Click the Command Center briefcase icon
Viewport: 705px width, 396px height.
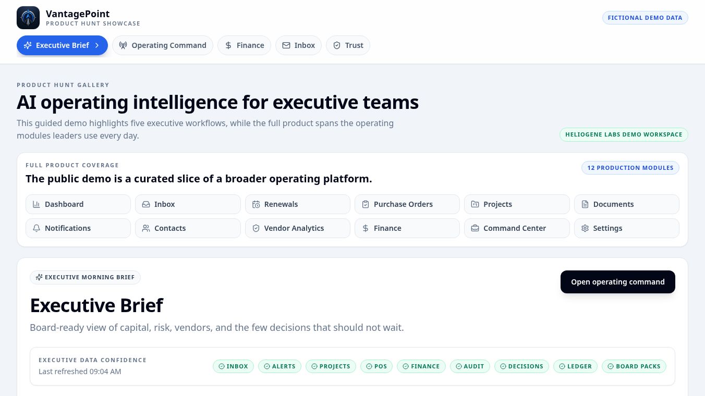pyautogui.click(x=475, y=228)
